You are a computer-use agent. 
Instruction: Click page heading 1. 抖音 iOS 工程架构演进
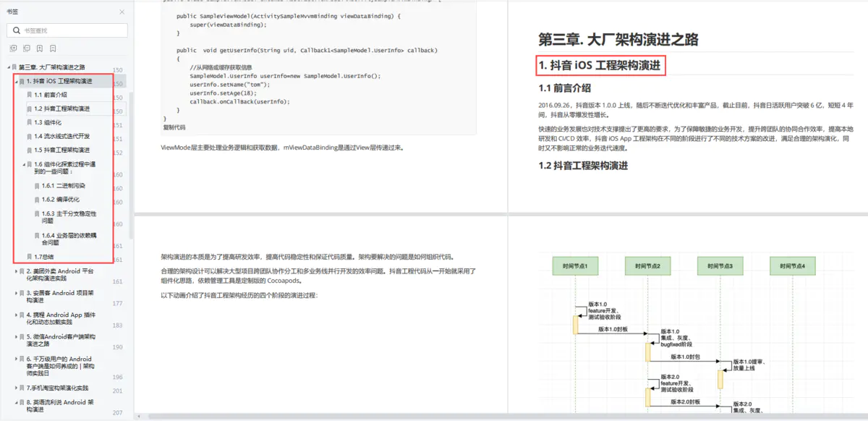coord(600,66)
